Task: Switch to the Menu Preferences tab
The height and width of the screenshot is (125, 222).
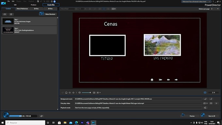Action: pos(22,8)
